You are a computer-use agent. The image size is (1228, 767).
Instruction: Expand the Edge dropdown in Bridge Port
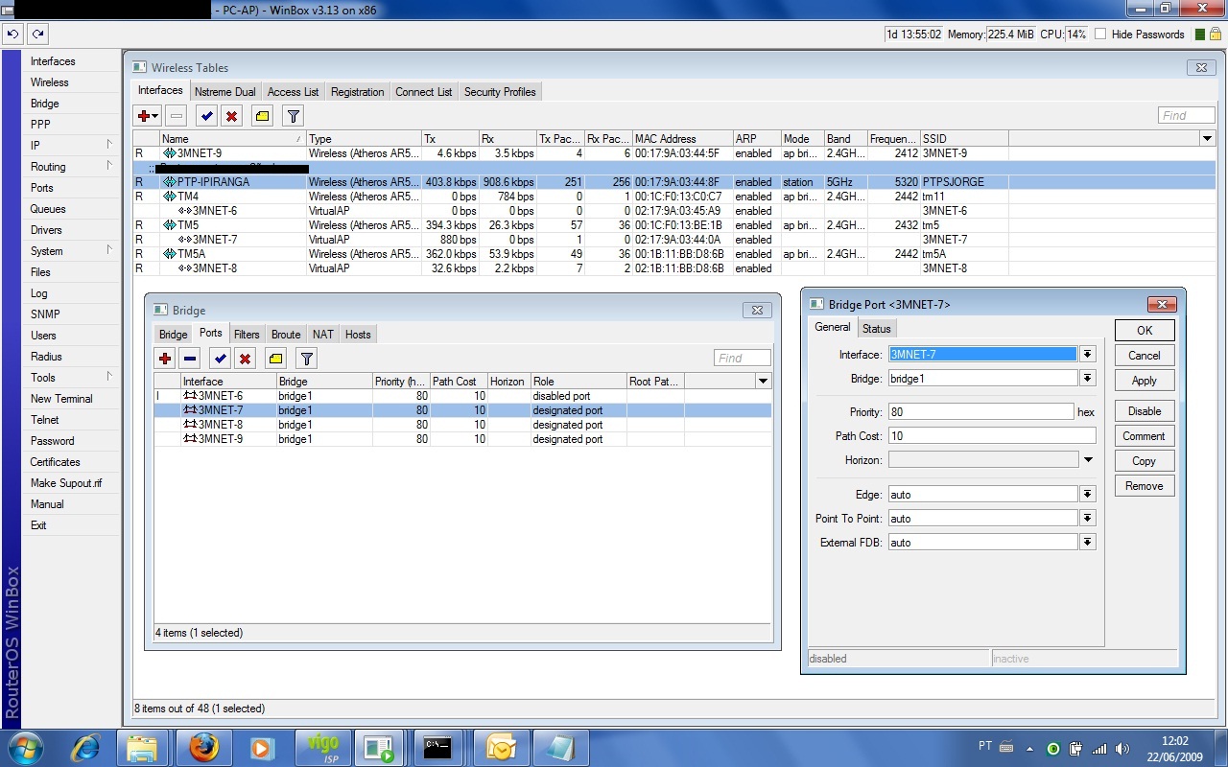click(x=1087, y=495)
